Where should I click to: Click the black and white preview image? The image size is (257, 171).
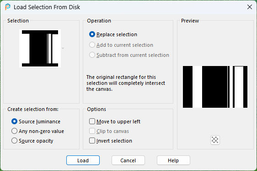(215, 87)
